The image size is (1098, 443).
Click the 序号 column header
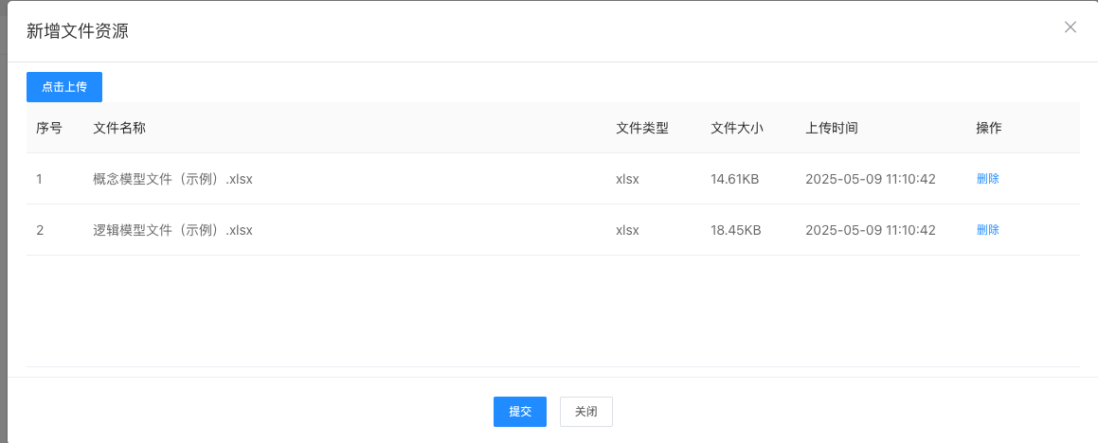pos(49,128)
